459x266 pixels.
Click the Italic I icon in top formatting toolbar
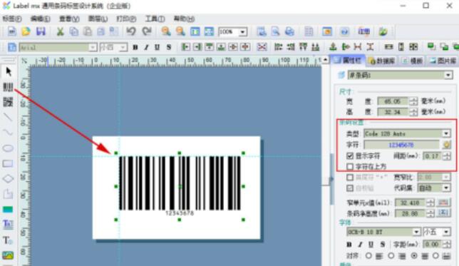point(146,47)
